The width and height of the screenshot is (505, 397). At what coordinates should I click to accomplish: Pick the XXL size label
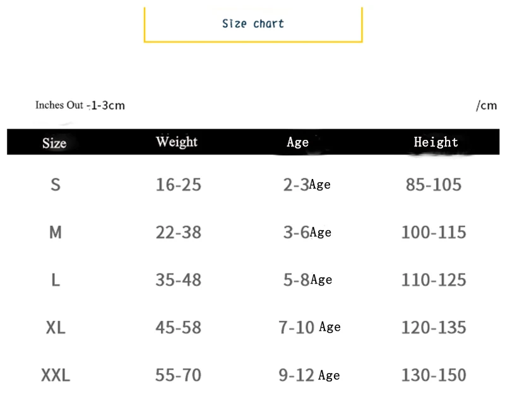[56, 375]
